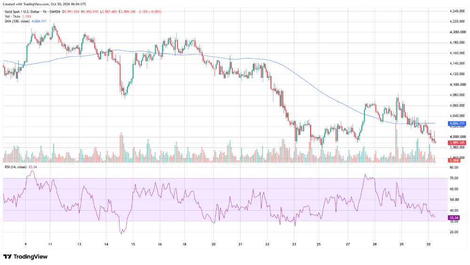
Task: Click date label 28 on time axis
Action: (375, 244)
